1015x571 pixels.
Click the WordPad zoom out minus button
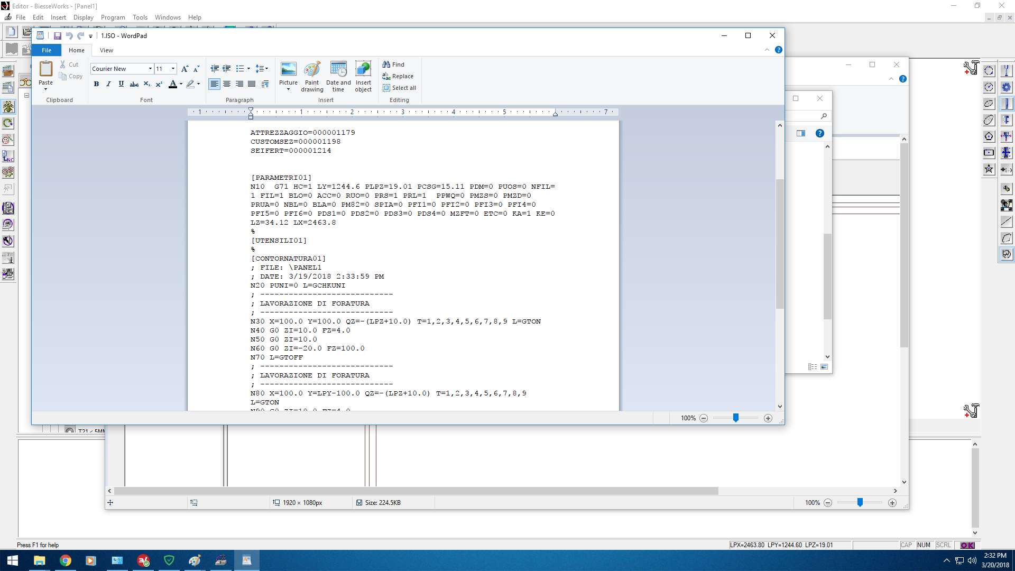point(703,418)
